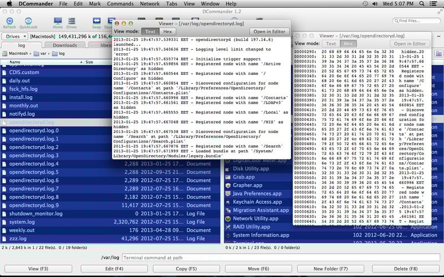Open Spotlight search in menu bar
444x277 pixels.
422,4
